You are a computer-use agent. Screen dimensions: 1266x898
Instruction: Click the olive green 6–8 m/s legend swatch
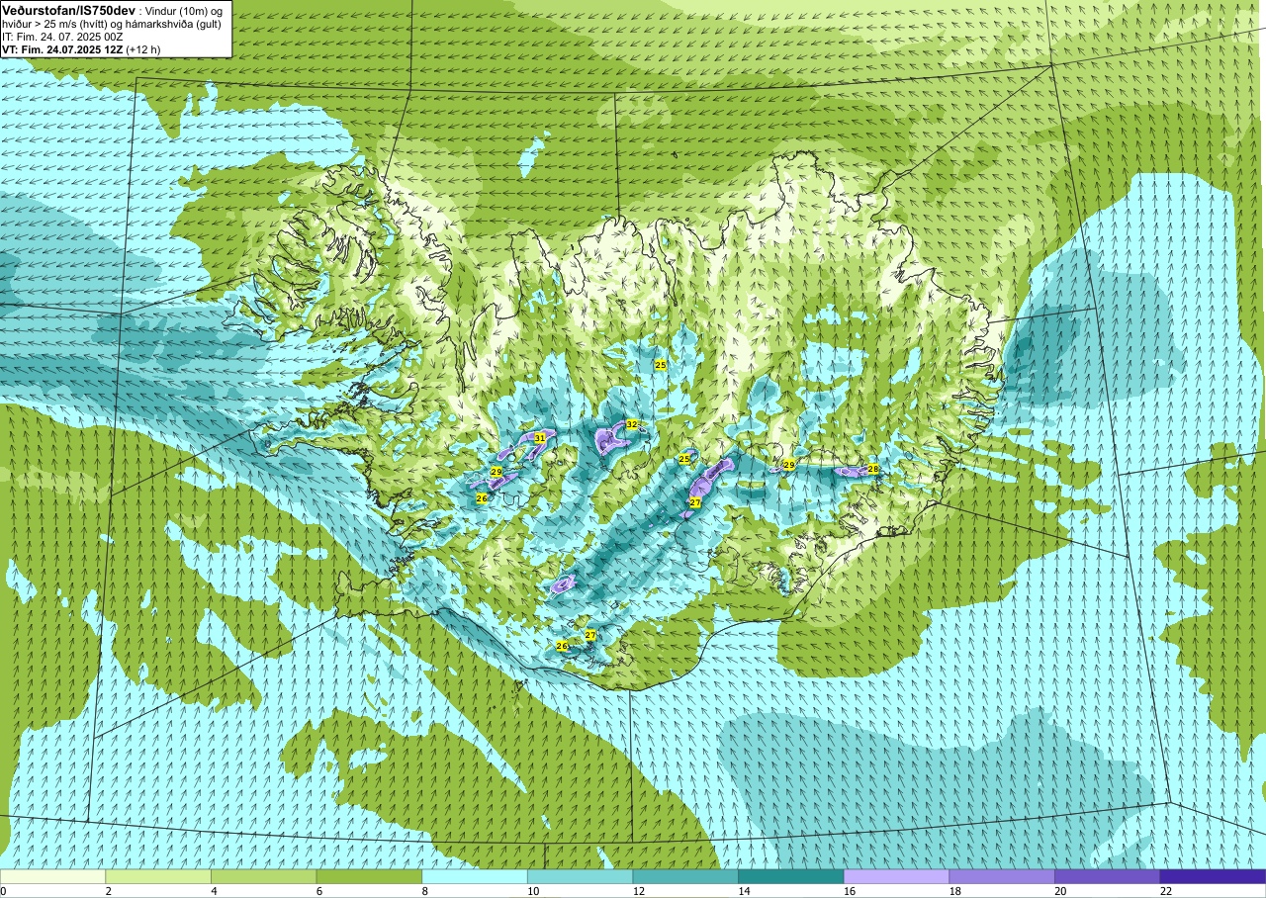pos(369,876)
